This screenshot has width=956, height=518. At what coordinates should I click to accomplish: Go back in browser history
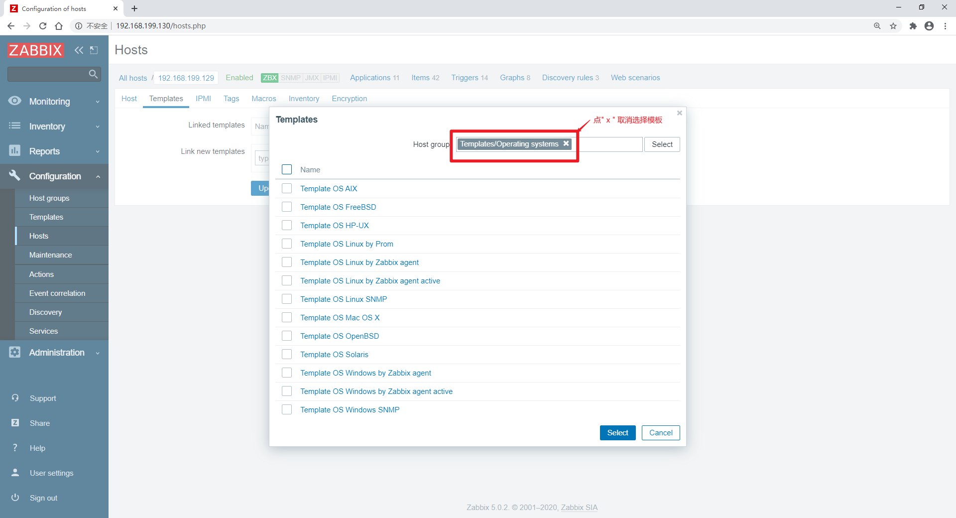pyautogui.click(x=11, y=26)
